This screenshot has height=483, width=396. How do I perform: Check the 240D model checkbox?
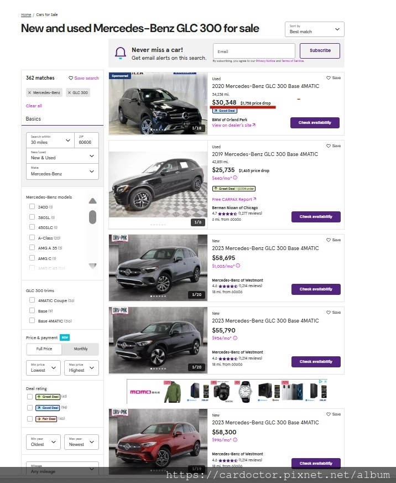32,207
